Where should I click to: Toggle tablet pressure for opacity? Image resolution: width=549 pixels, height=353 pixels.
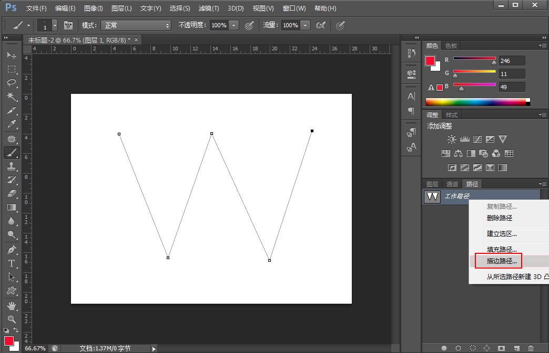point(249,25)
